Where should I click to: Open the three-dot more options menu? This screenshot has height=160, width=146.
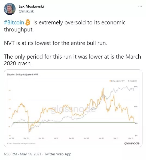140,6
